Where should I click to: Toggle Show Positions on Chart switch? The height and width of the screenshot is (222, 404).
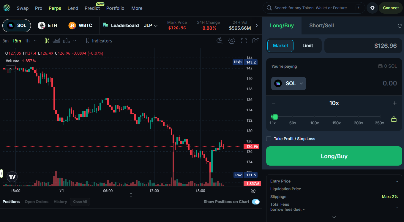pyautogui.click(x=255, y=202)
